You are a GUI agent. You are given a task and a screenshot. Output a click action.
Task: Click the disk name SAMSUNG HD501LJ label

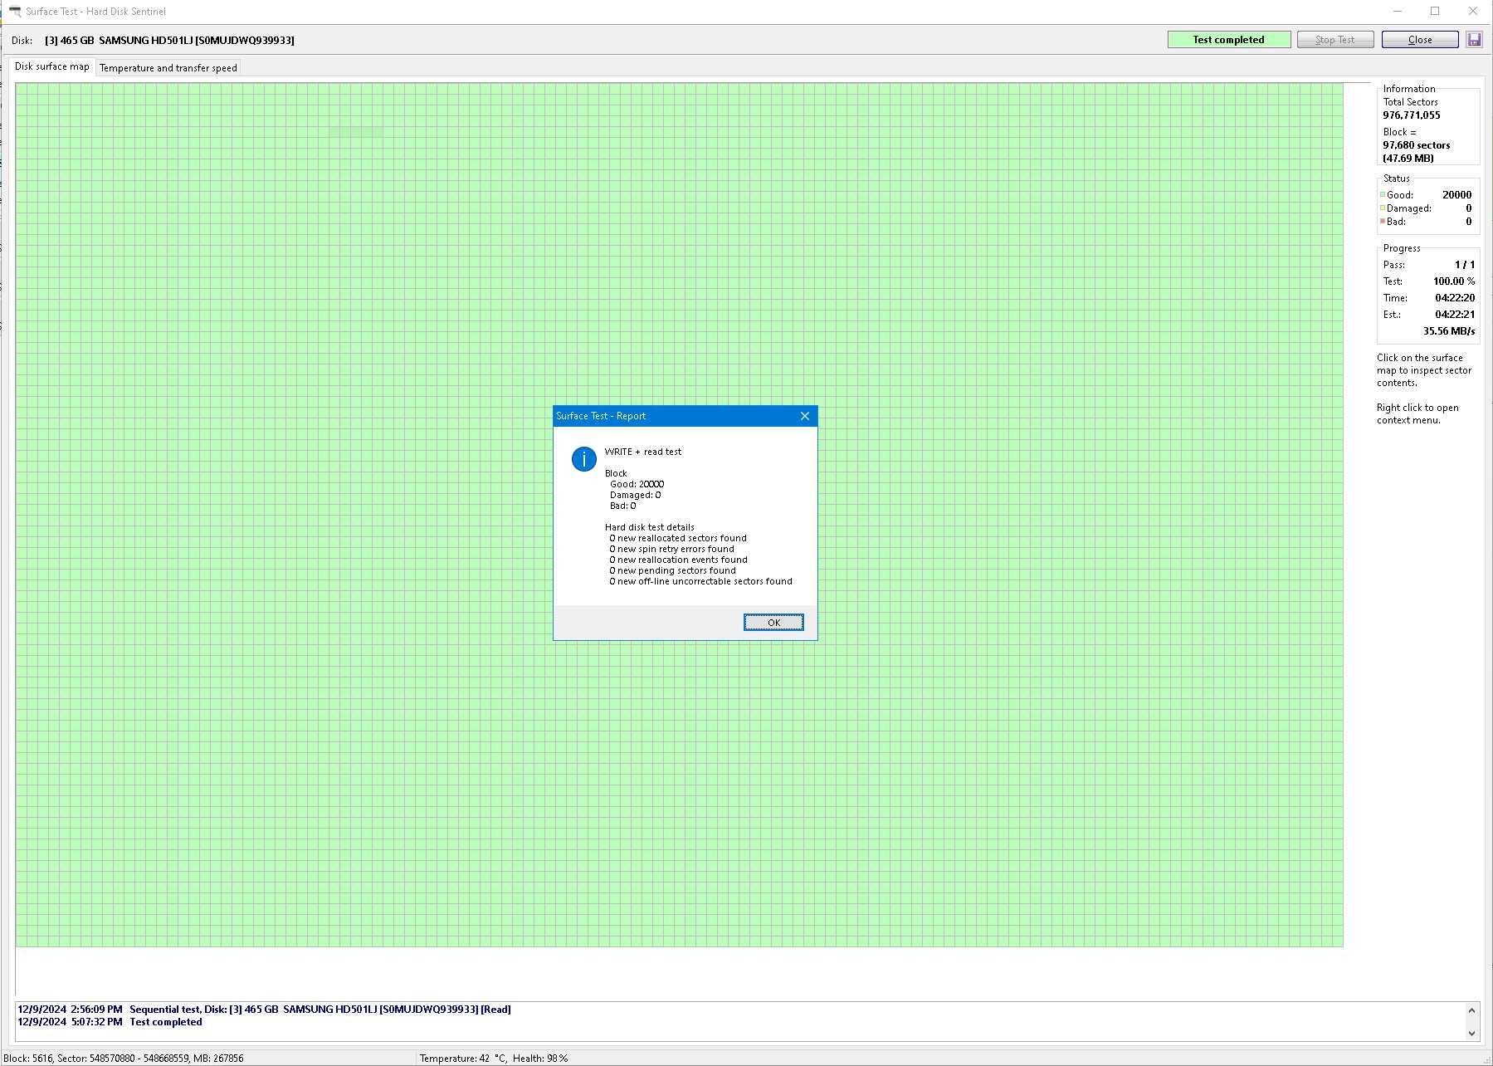pos(170,40)
